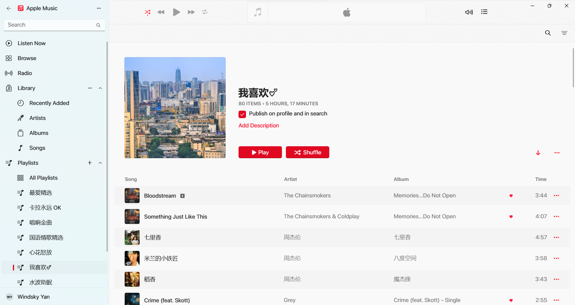Open the Windsky Yan account profile
Image resolution: width=575 pixels, height=305 pixels.
(54, 297)
